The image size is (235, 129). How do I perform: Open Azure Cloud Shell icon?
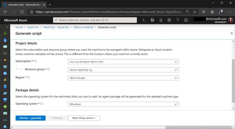pos(144,20)
